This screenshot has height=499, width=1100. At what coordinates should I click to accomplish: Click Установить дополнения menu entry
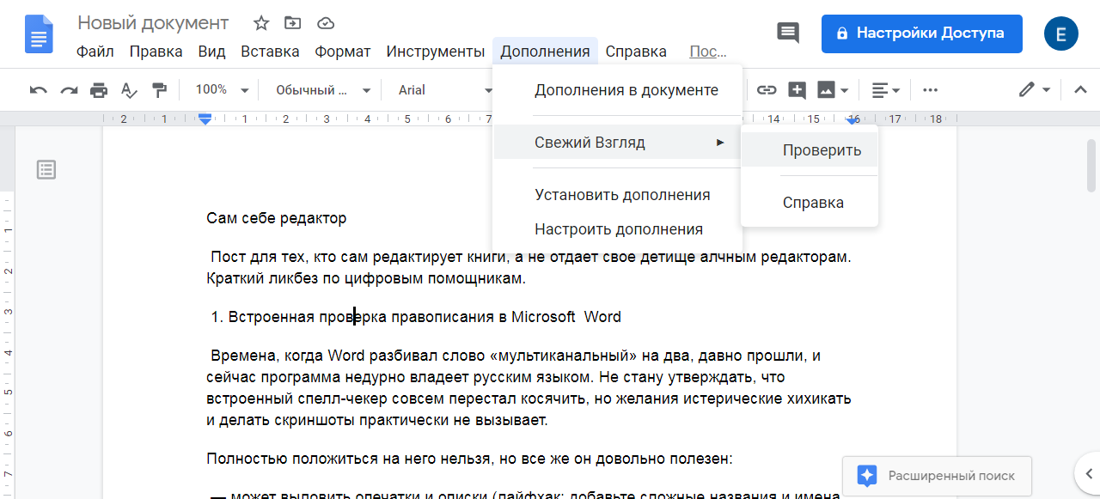tap(621, 195)
